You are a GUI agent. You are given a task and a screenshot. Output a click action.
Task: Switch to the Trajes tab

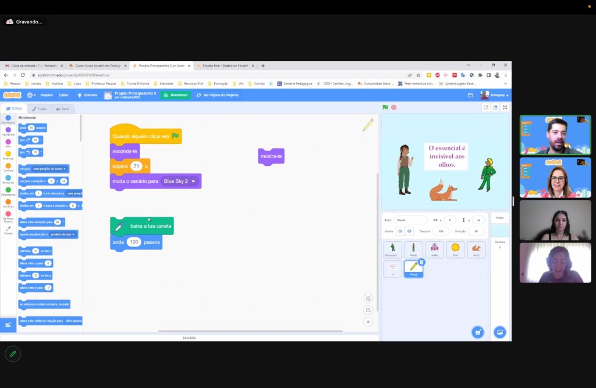[x=40, y=109]
